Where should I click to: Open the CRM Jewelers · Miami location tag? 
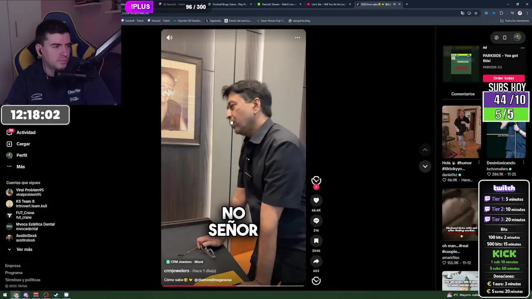(x=185, y=262)
